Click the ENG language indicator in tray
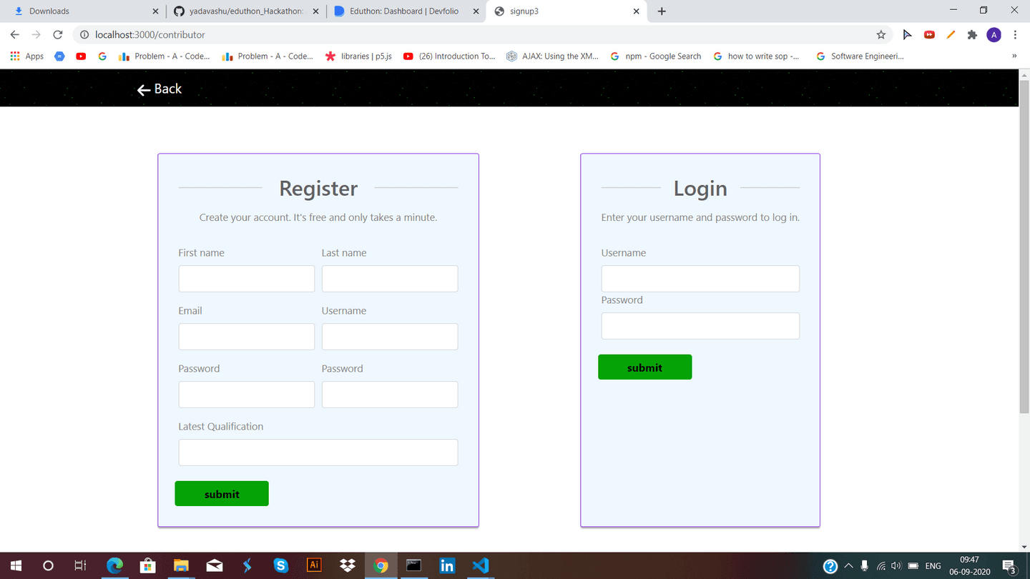 (x=933, y=566)
